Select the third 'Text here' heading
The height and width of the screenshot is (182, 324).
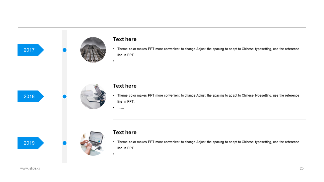[125, 132]
